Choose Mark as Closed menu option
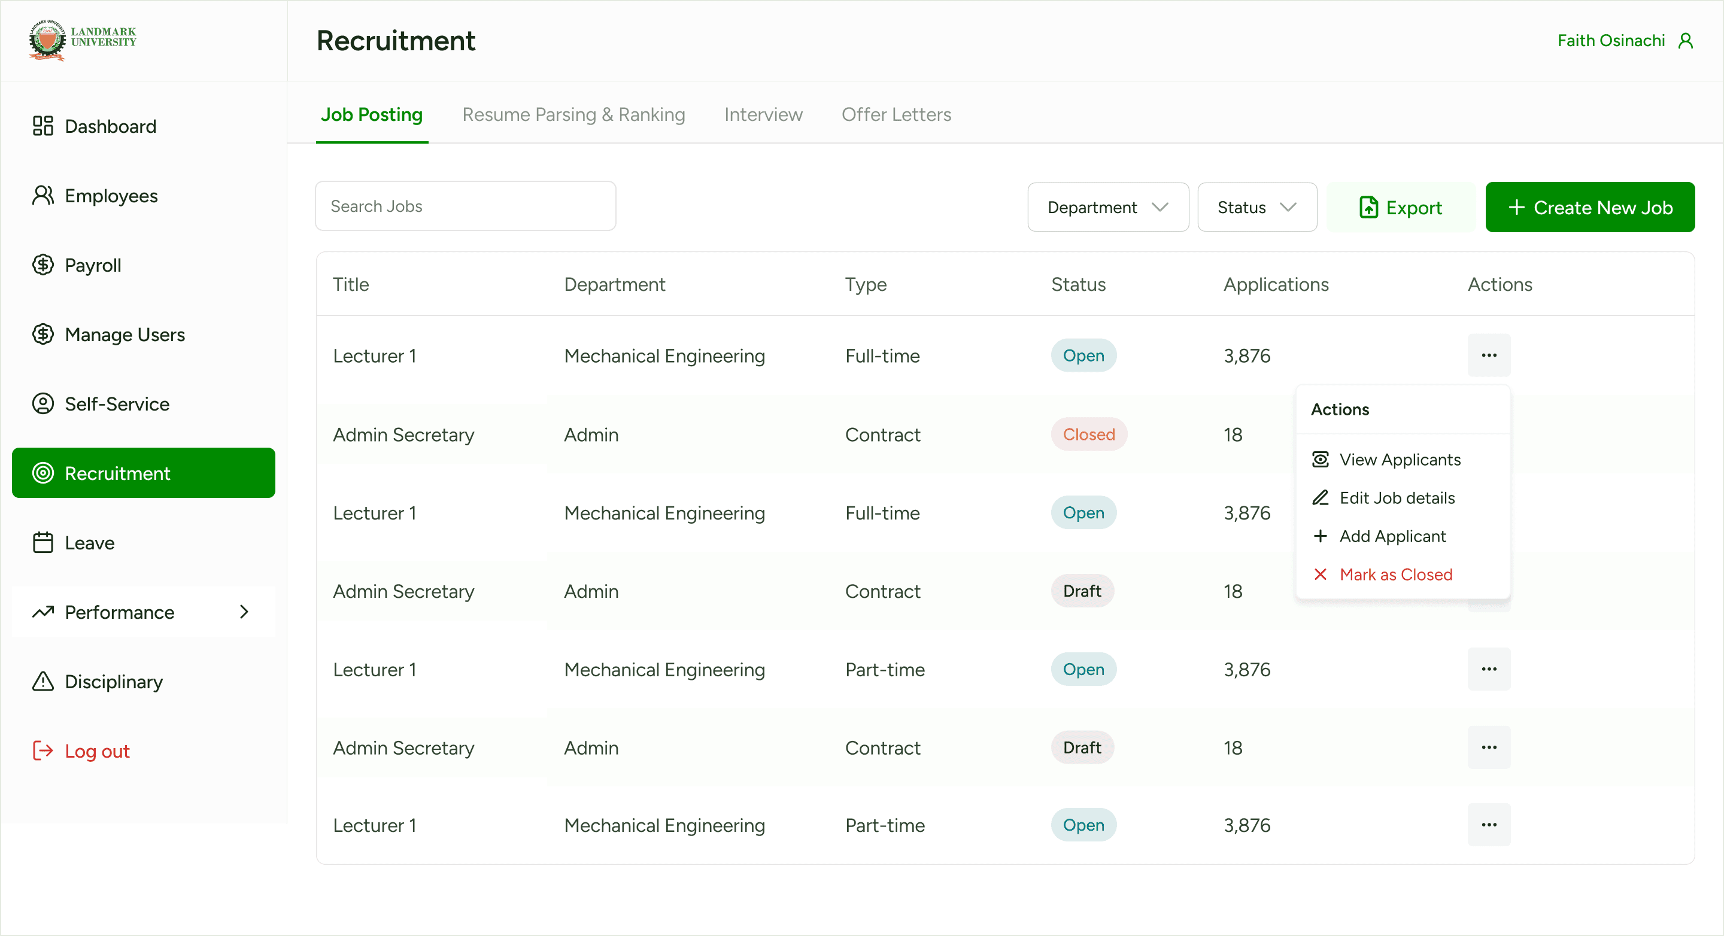Viewport: 1724px width, 936px height. click(1395, 574)
